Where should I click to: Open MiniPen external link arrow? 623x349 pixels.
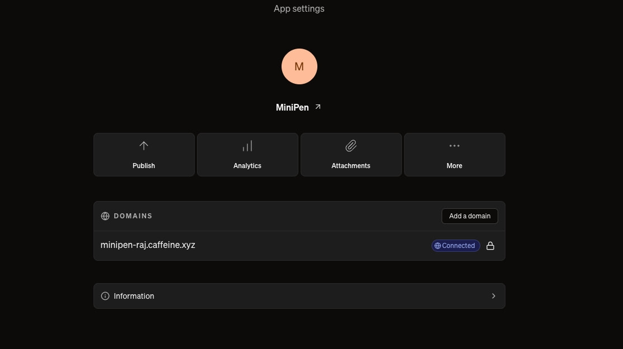[318, 107]
